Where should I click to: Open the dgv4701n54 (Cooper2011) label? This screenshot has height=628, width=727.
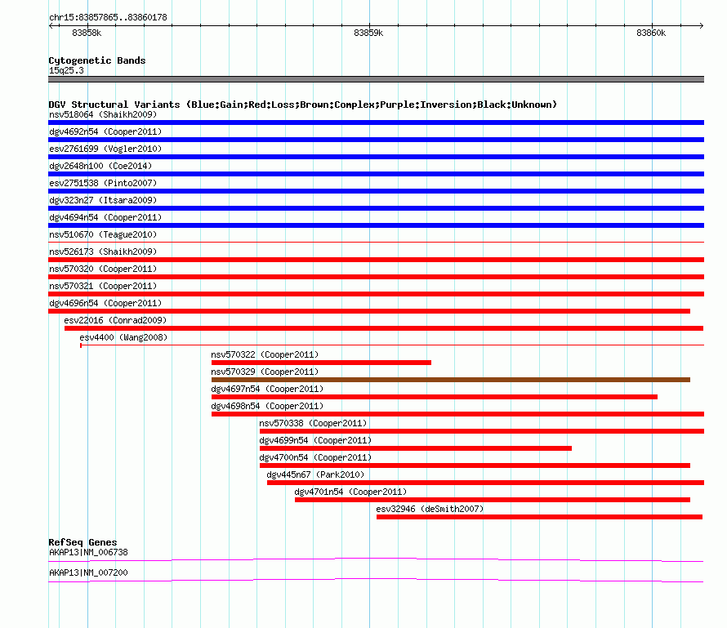[350, 492]
